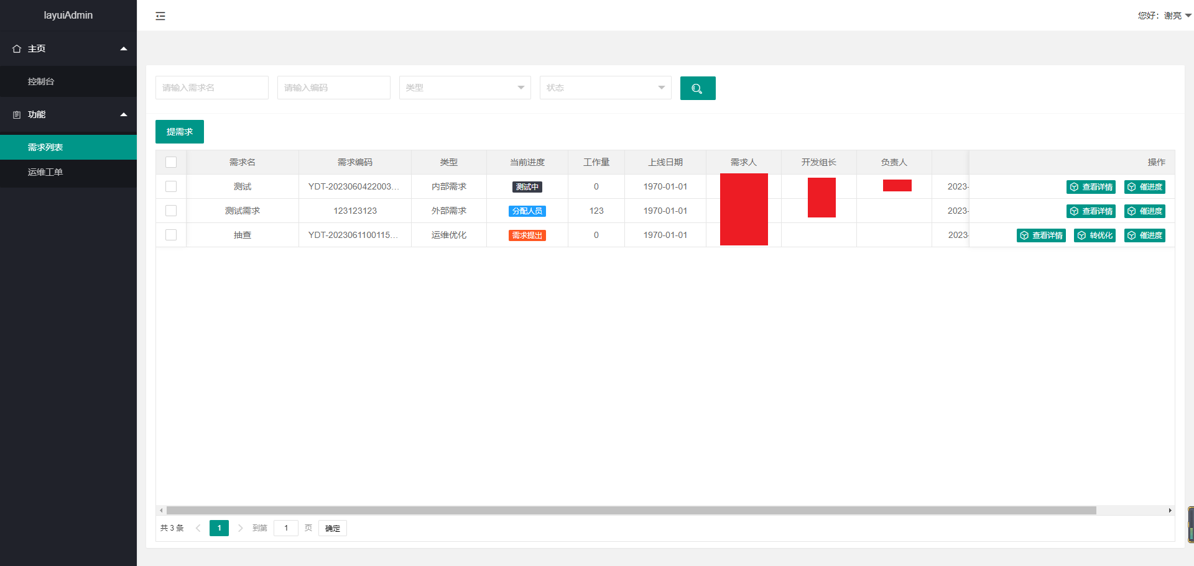Image resolution: width=1194 pixels, height=566 pixels.
Task: Open 运维工单 in the sidebar
Action: pyautogui.click(x=68, y=172)
